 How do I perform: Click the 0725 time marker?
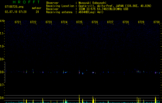[79, 22]
